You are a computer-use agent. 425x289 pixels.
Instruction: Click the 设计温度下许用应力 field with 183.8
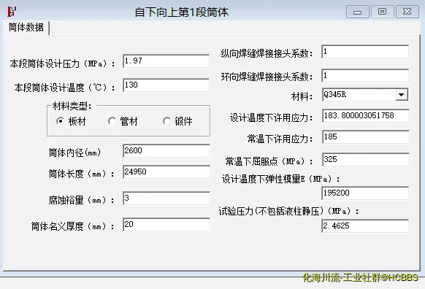[366, 116]
